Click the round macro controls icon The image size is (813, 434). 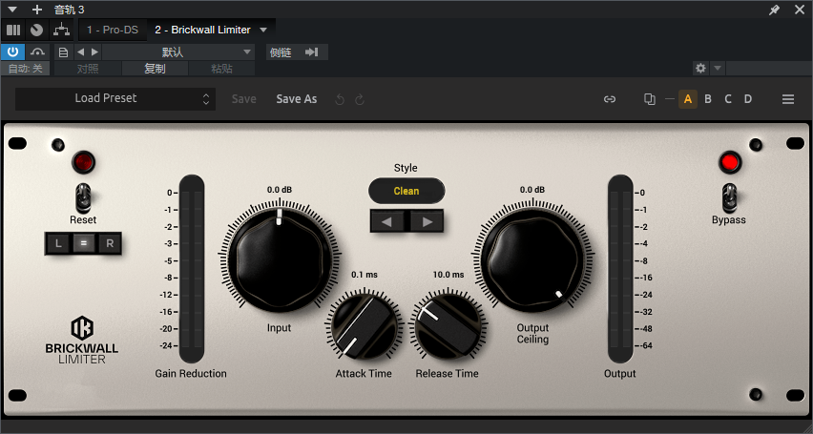[x=36, y=31]
